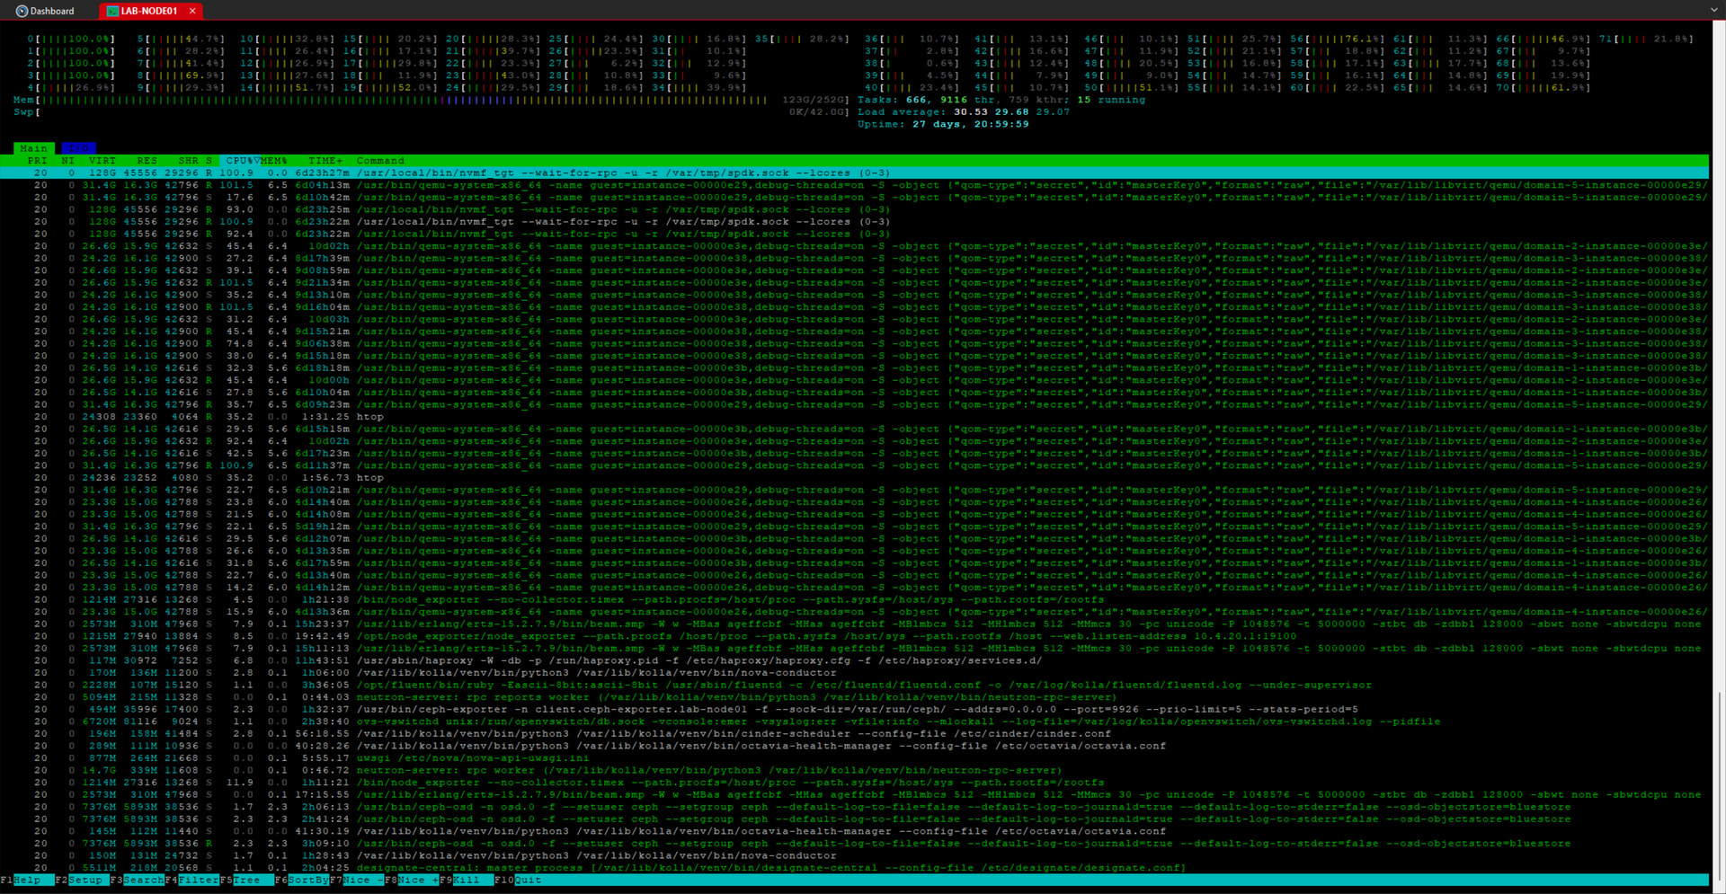The width and height of the screenshot is (1726, 894).
Task: Click the Tasks 666 summary line
Action: [x=1001, y=100]
